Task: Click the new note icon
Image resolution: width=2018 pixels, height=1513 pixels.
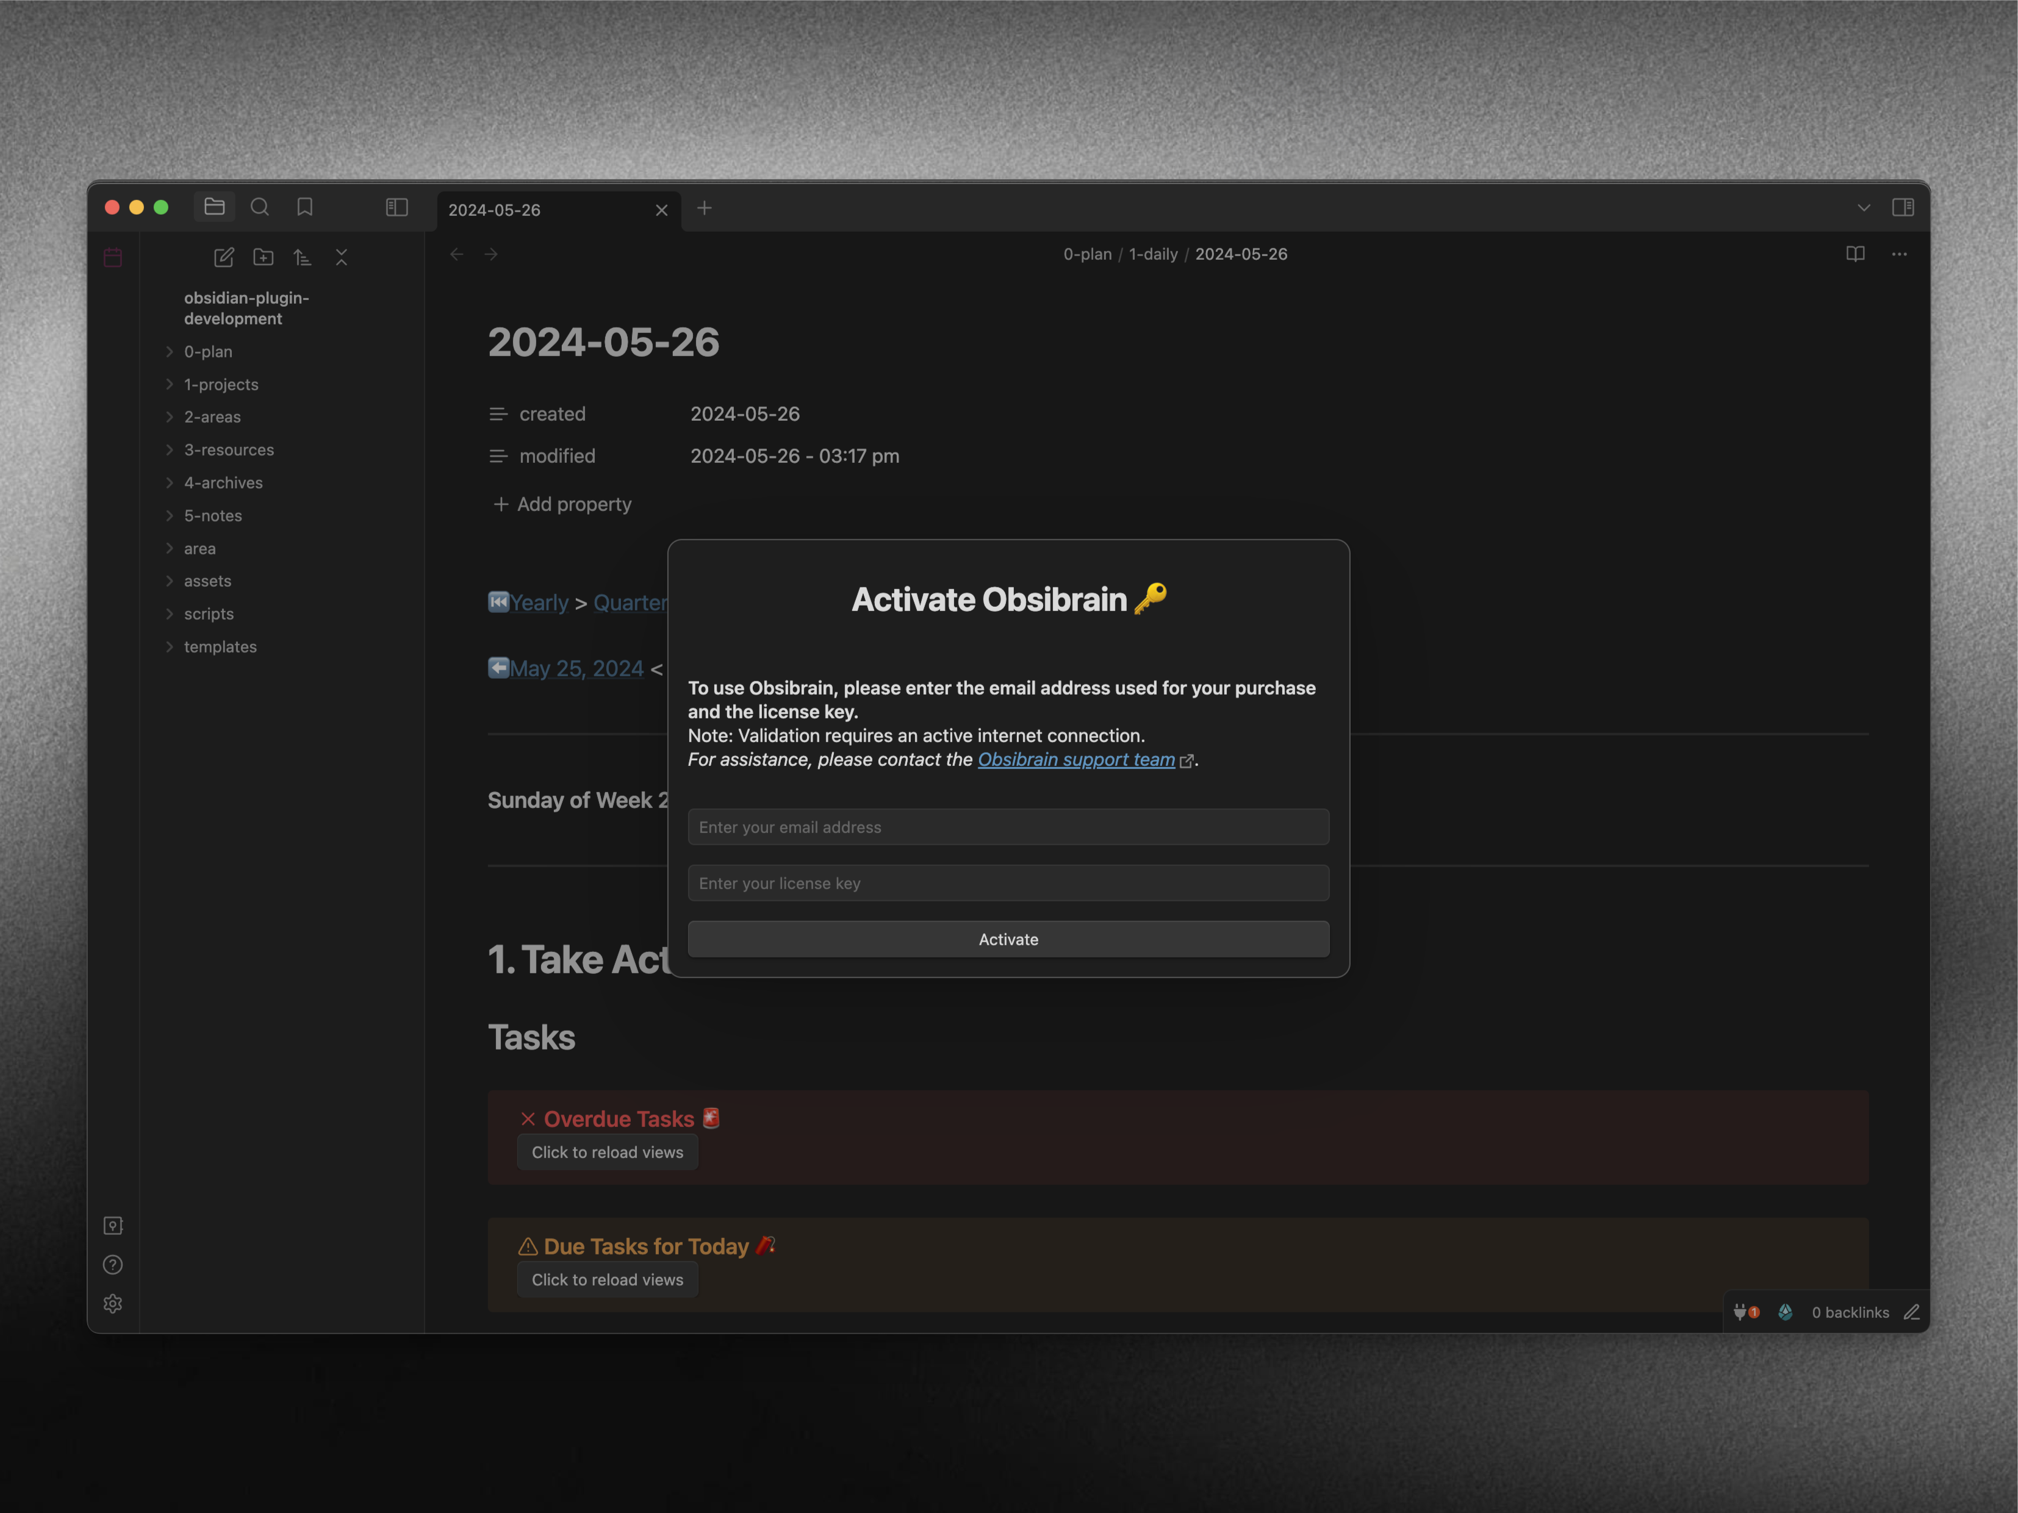Action: (x=223, y=257)
